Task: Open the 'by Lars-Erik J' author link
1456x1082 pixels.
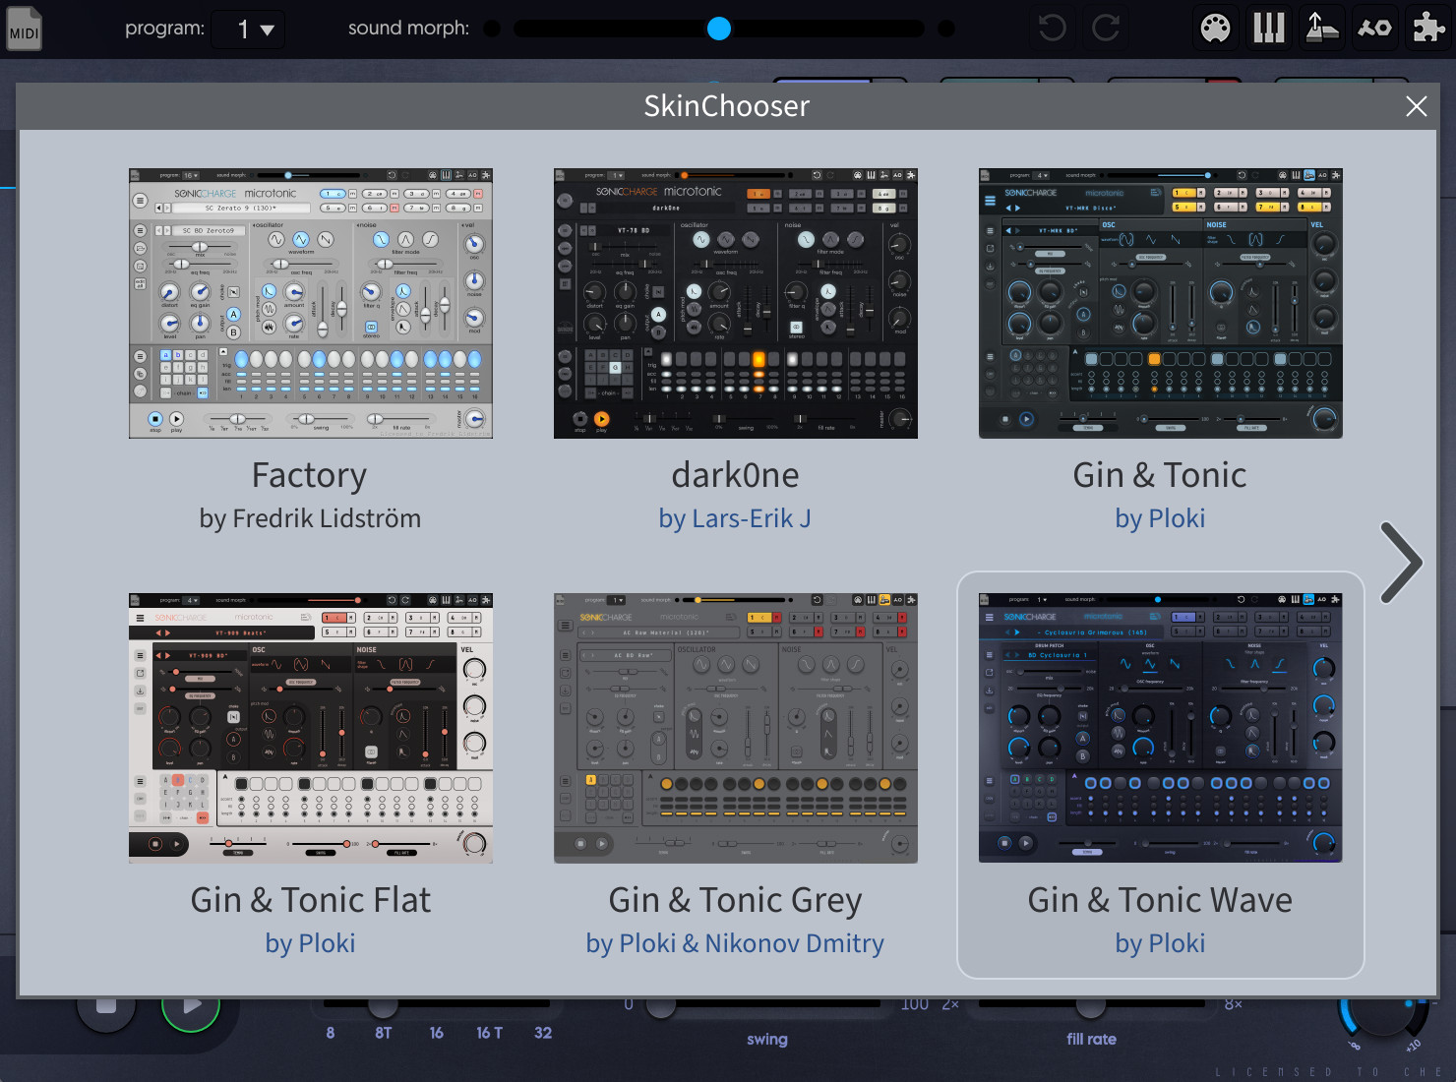Action: [x=735, y=519]
